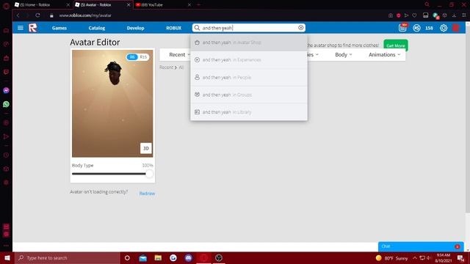The height and width of the screenshot is (264, 470).
Task: Click the heart bookmark icon in address bar
Action: pyautogui.click(x=414, y=15)
